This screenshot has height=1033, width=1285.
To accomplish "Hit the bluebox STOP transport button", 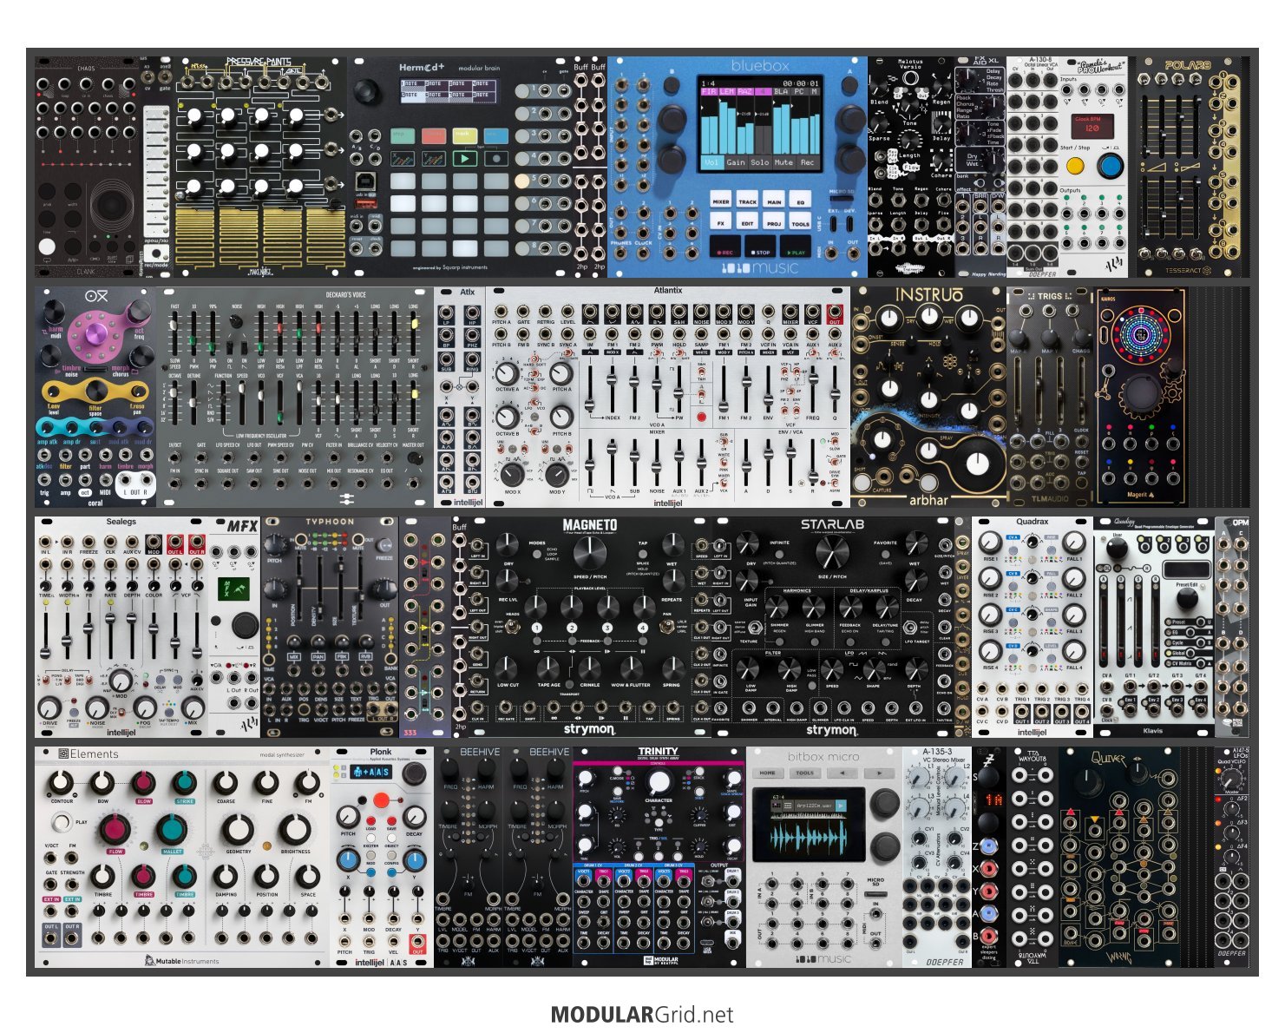I will tap(760, 246).
